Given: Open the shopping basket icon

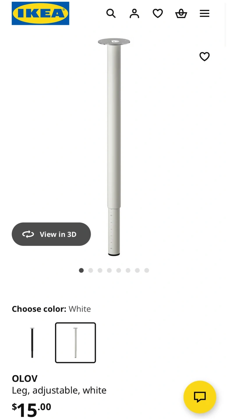Looking at the screenshot, I should click(181, 13).
